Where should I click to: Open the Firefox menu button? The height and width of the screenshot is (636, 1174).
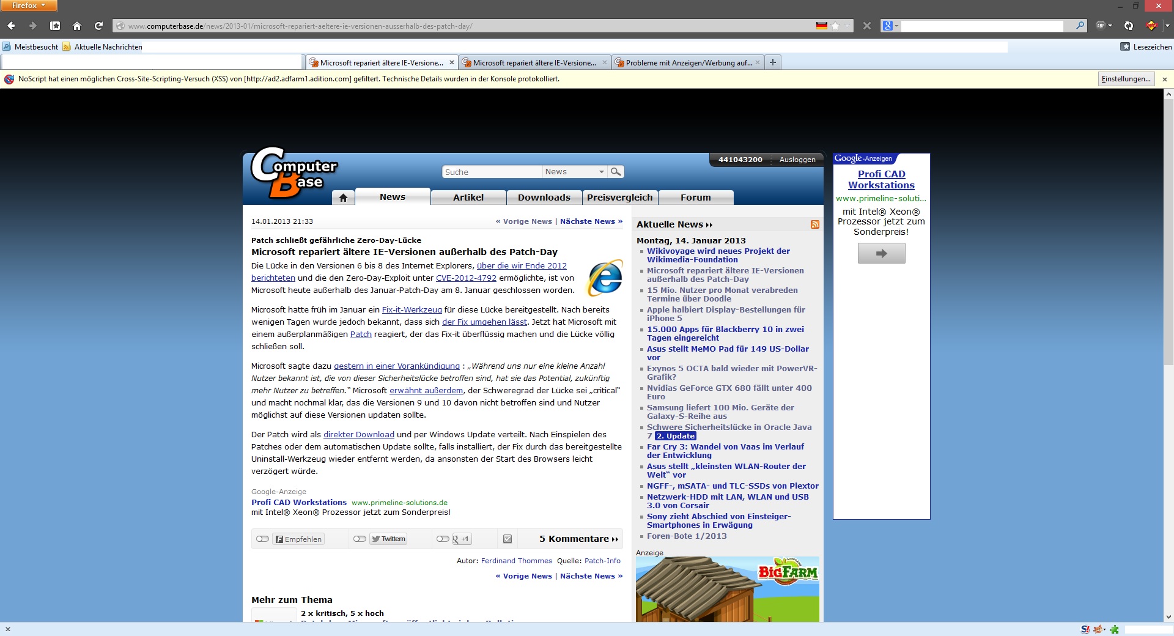(29, 6)
